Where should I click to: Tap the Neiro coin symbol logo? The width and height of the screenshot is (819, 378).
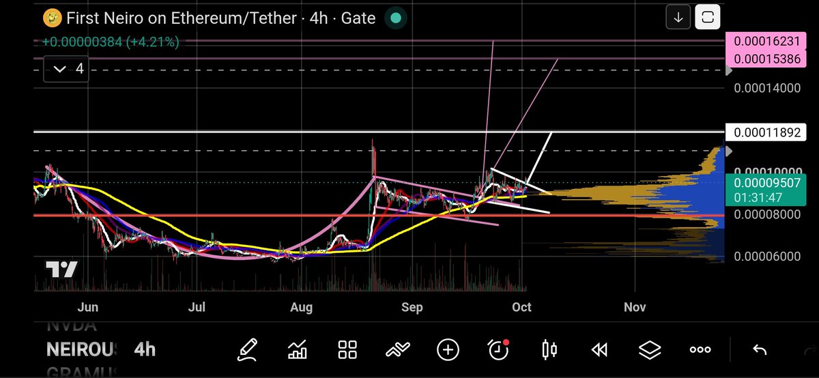coord(53,18)
